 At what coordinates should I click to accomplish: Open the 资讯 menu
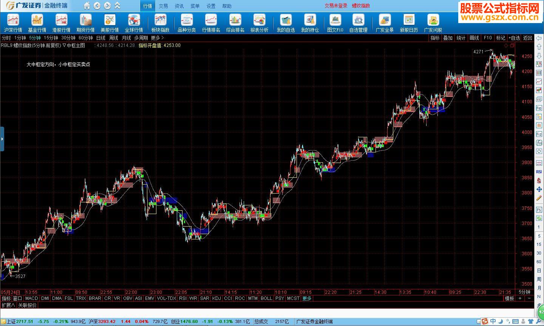179,6
